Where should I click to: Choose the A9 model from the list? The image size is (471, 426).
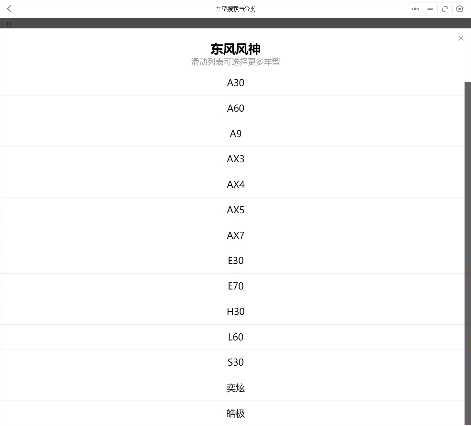point(235,134)
